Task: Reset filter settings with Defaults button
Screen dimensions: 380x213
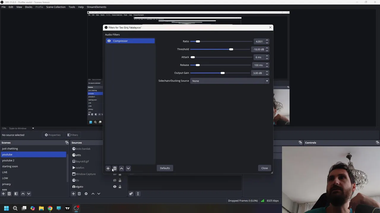Action: tap(165, 168)
